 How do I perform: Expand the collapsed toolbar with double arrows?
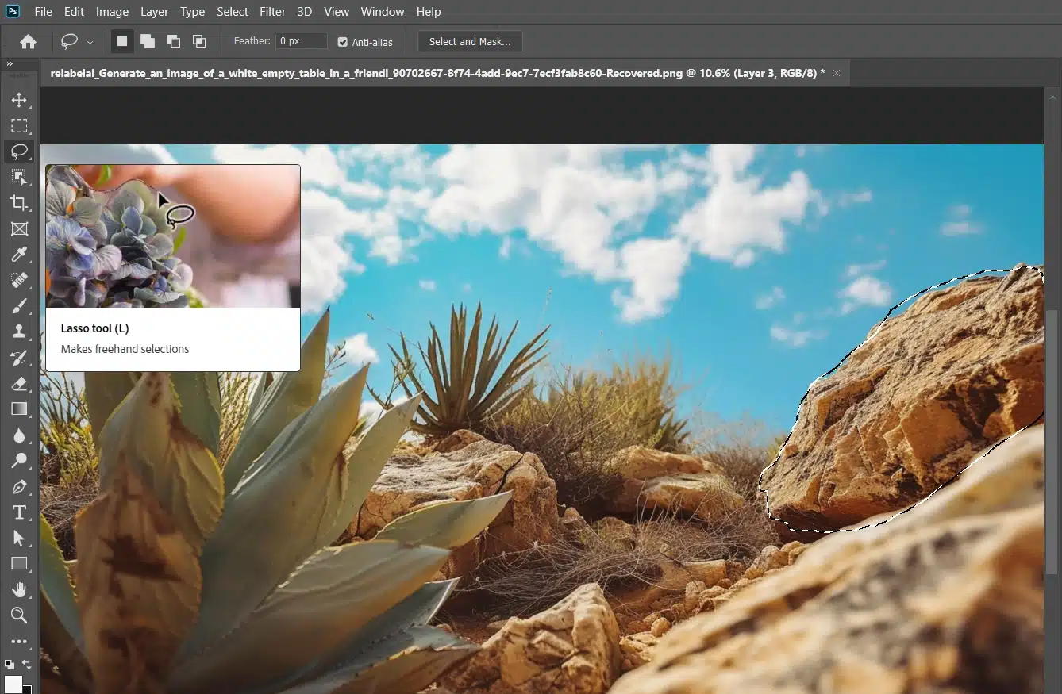coord(10,64)
